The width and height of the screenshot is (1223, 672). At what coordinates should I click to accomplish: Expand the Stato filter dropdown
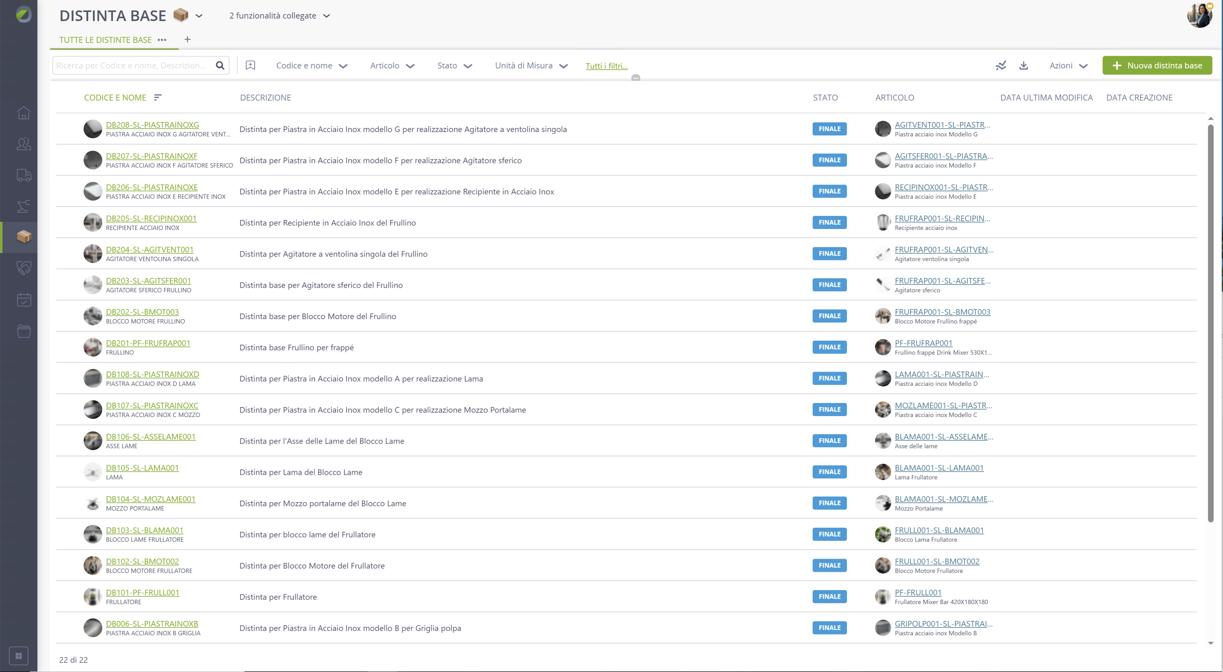[x=454, y=65]
